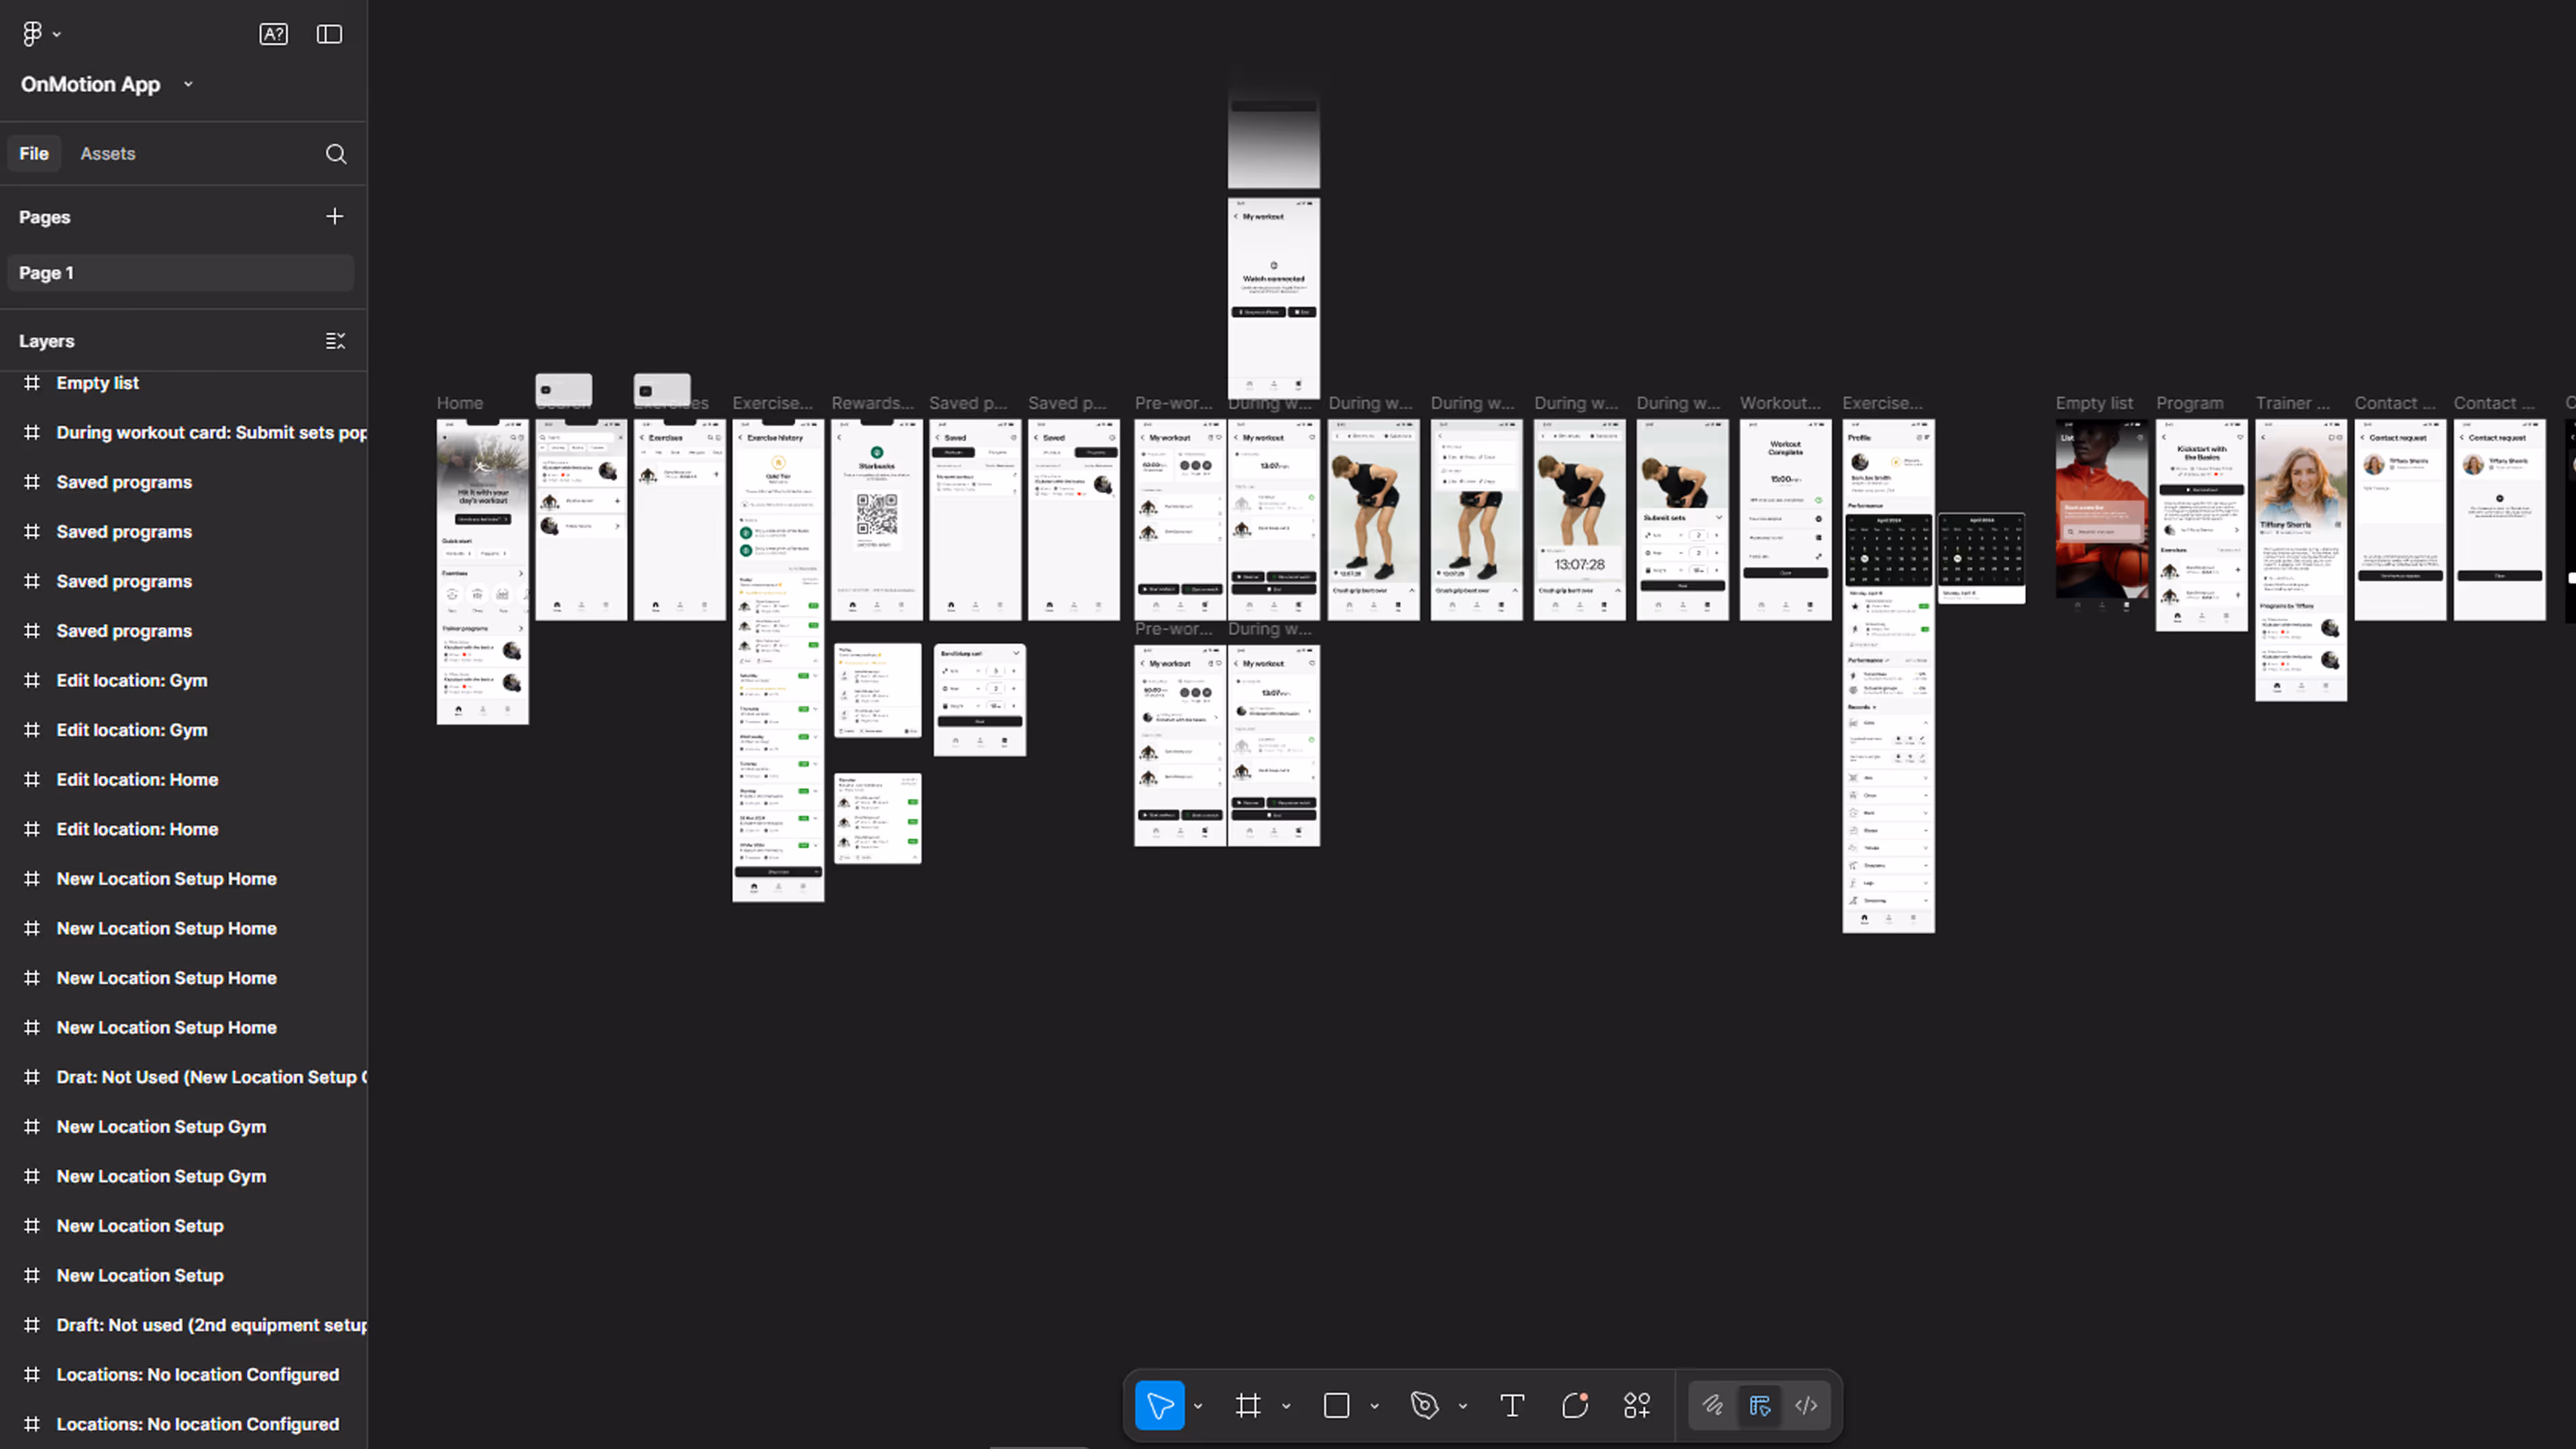Select the Pen tool

tap(1424, 1405)
